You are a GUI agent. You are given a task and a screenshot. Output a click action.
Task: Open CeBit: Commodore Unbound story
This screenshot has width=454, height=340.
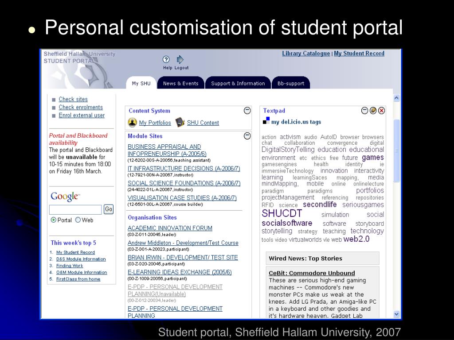pos(312,273)
